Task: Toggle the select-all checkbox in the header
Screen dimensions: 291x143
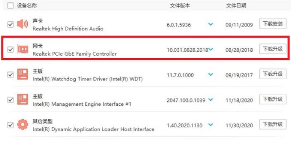Action: pyautogui.click(x=11, y=5)
